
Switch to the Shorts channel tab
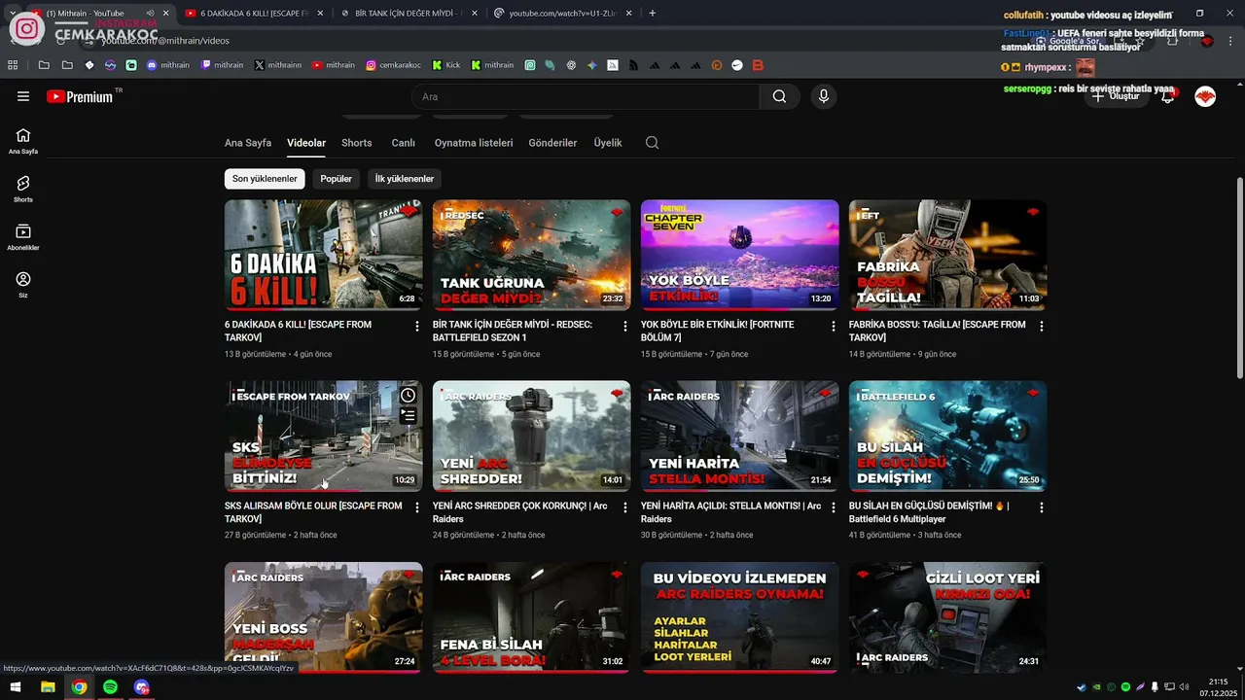pyautogui.click(x=356, y=143)
